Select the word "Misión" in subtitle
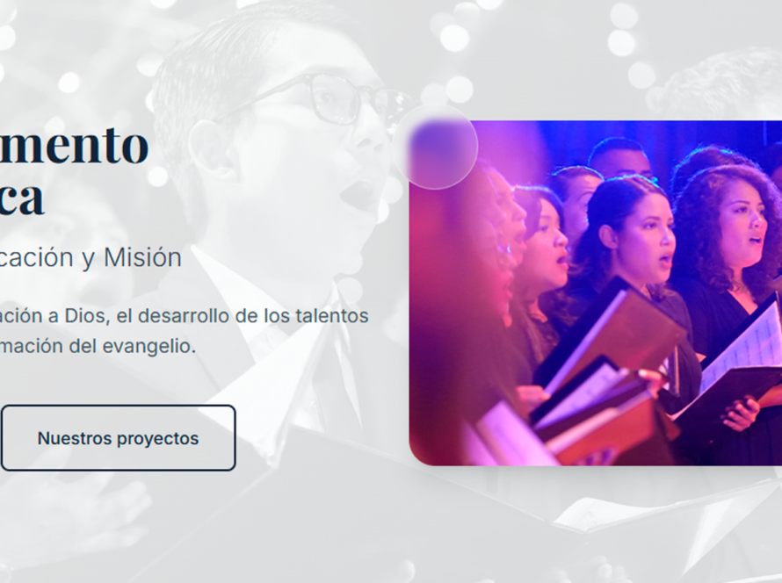The height and width of the screenshot is (583, 782). coord(142,257)
